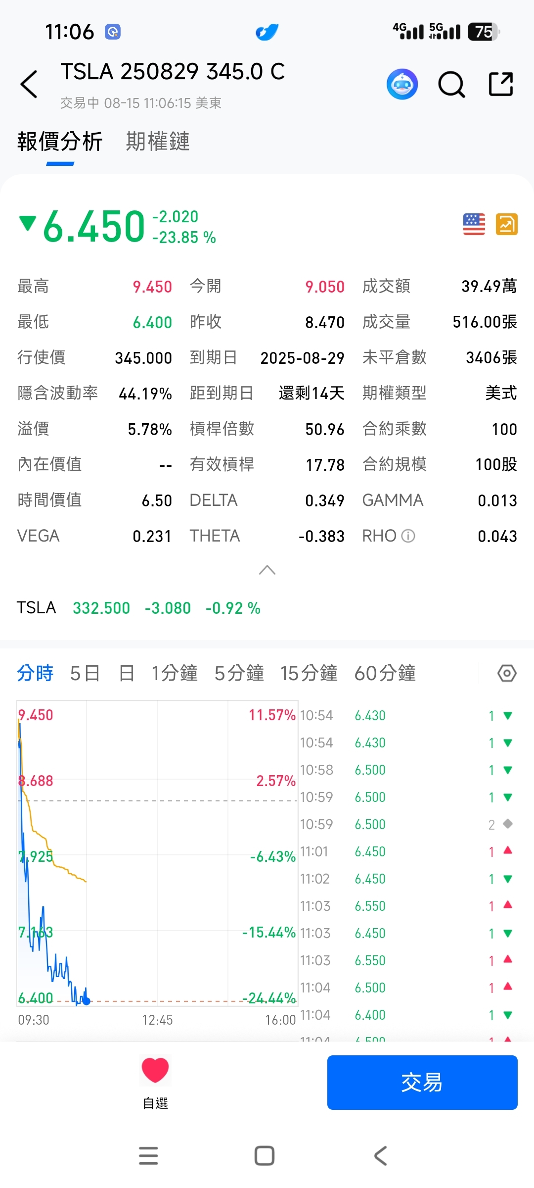The image size is (534, 1188).
Task: Tap VEGA value 0.231
Action: [x=152, y=536]
